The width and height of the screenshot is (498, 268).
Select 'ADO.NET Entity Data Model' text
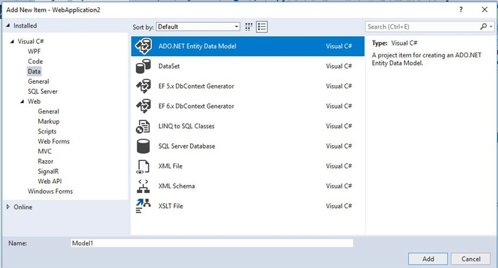pyautogui.click(x=197, y=46)
